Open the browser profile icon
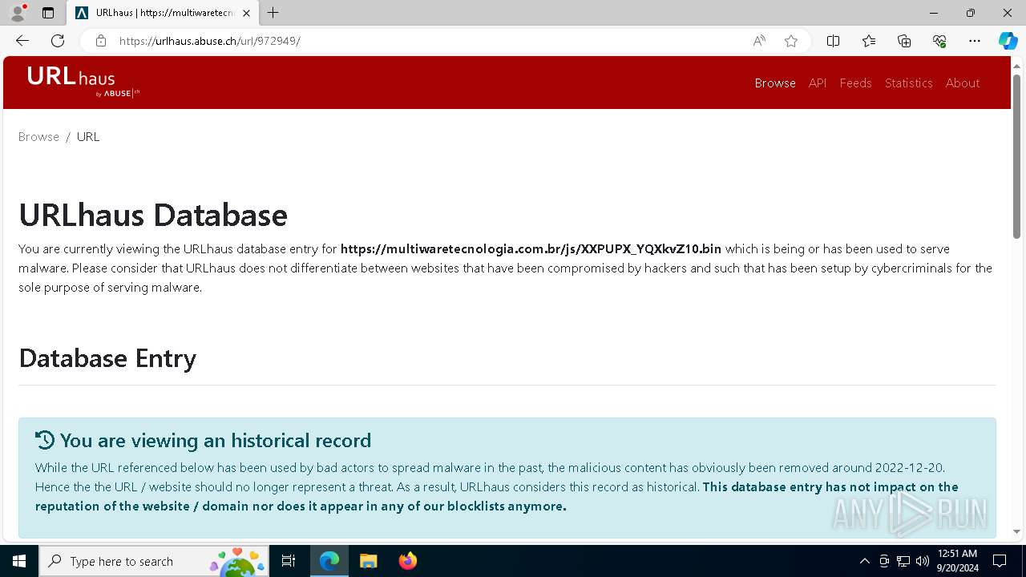This screenshot has width=1026, height=577. click(18, 13)
